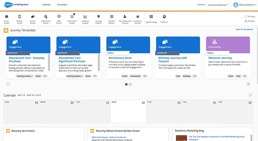258x141 pixels.
Task: Show more tags on Birthday Journey card
Action: (195, 76)
